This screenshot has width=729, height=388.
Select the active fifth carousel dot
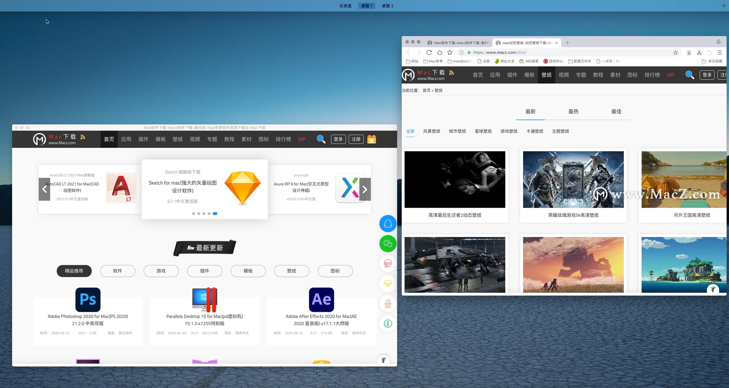pos(215,214)
